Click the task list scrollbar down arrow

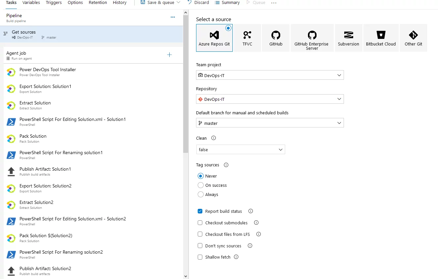(185, 276)
